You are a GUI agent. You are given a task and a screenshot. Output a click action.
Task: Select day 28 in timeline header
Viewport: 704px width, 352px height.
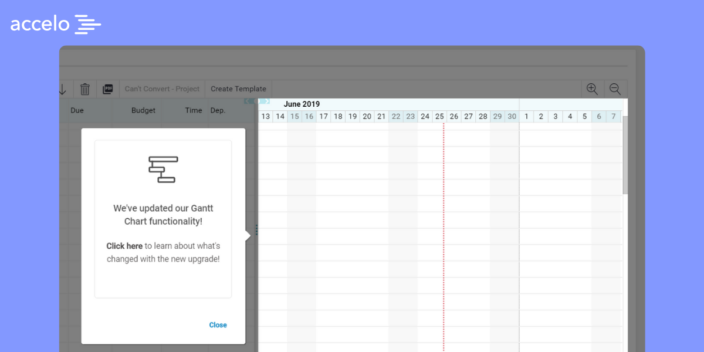pos(483,116)
